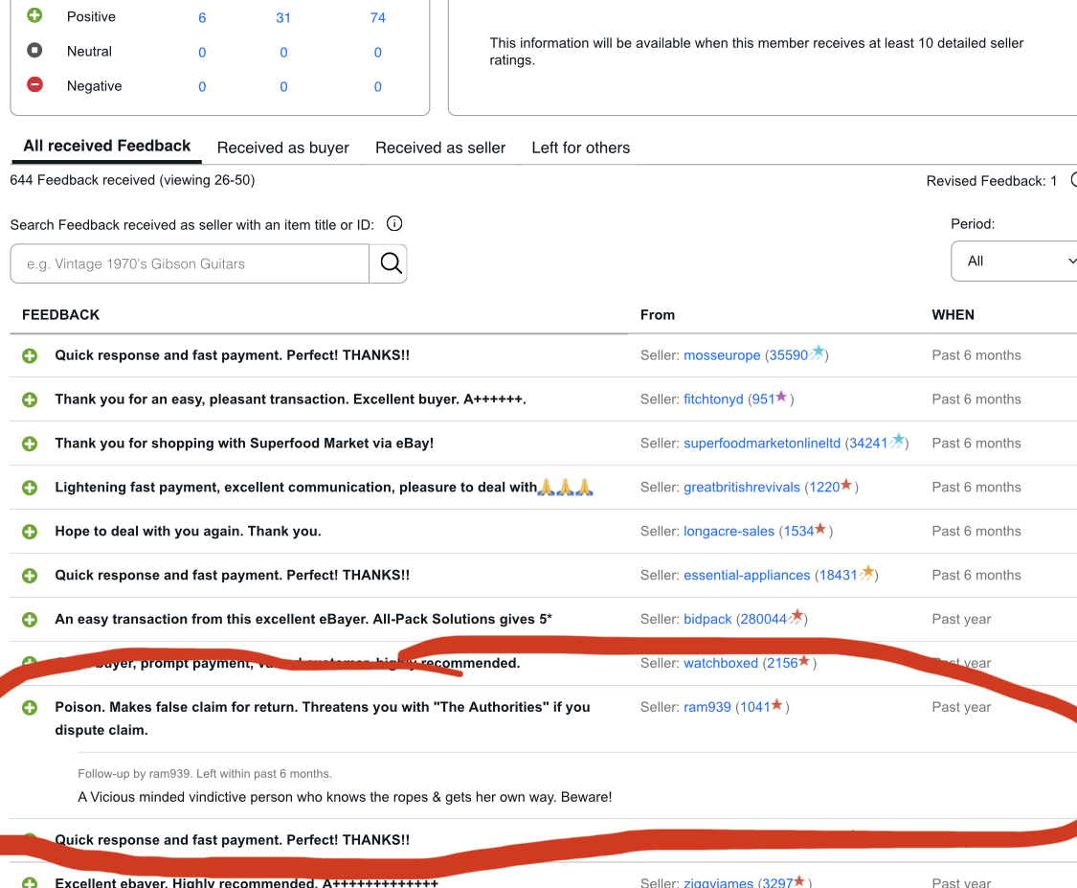Click red star beside ram939 score
Viewport: 1077px width, 888px height.
coord(776,706)
